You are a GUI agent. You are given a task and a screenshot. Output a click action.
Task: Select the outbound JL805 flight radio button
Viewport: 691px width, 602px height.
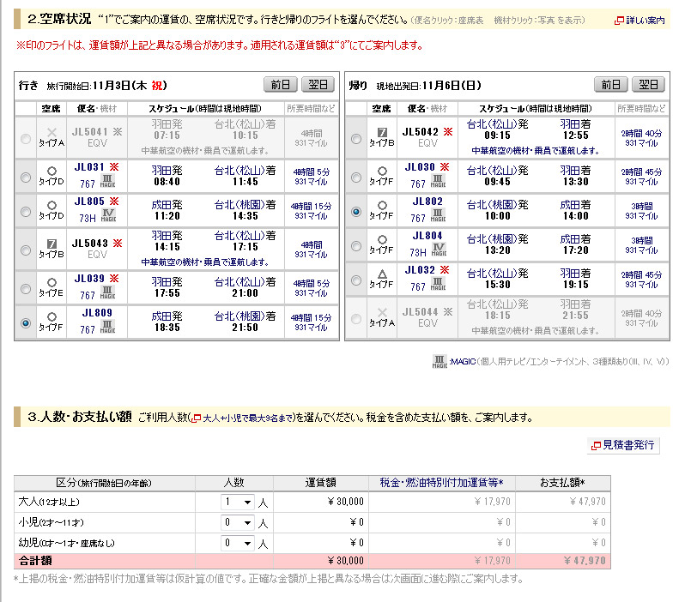(x=26, y=212)
